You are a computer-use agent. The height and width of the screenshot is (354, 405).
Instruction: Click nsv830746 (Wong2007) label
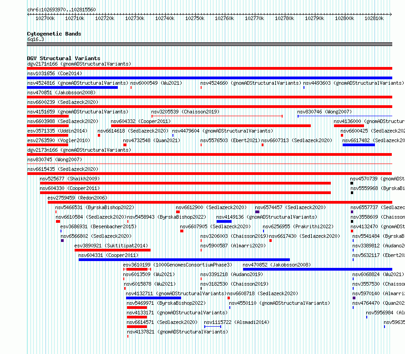point(324,112)
